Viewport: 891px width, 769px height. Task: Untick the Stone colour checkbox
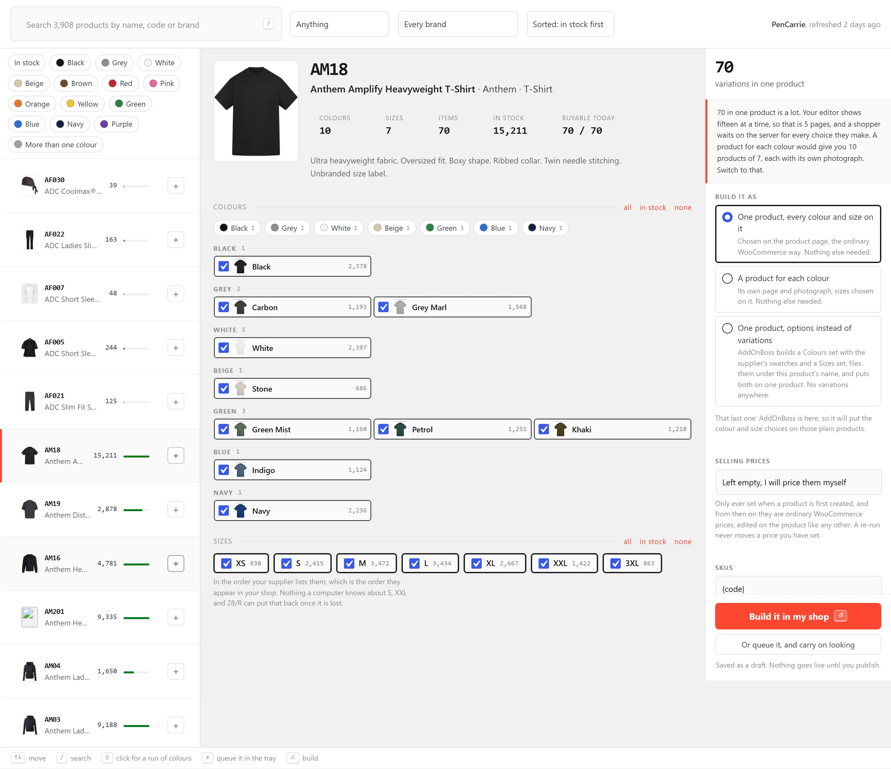[224, 389]
